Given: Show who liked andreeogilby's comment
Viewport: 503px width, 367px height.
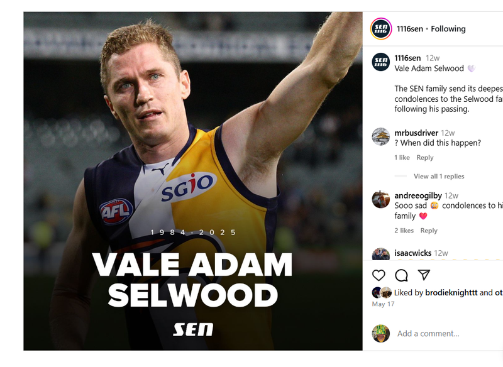Looking at the screenshot, I should (x=404, y=231).
